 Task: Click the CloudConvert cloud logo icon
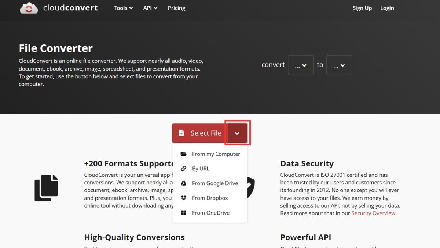coord(29,8)
